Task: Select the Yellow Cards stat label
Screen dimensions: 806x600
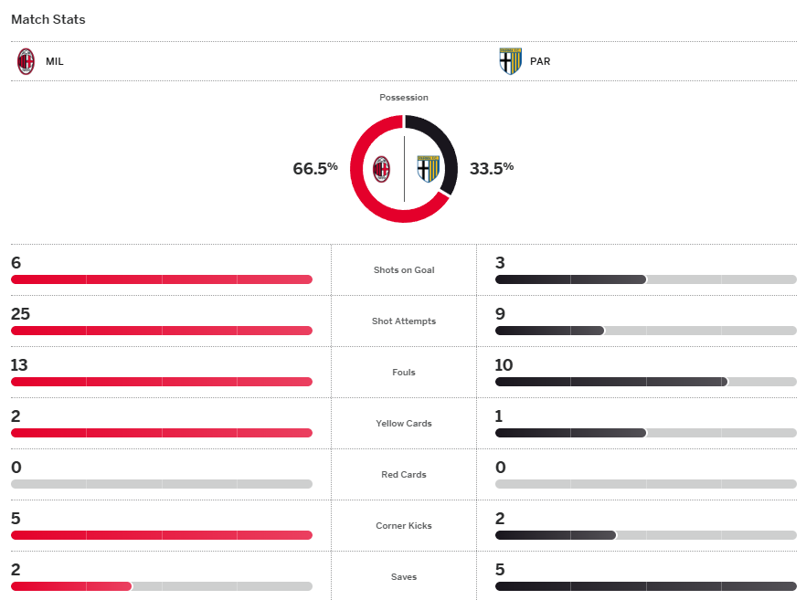Action: pyautogui.click(x=404, y=424)
